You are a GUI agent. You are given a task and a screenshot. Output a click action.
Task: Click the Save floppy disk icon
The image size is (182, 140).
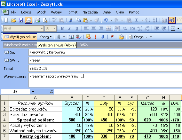click(x=21, y=20)
